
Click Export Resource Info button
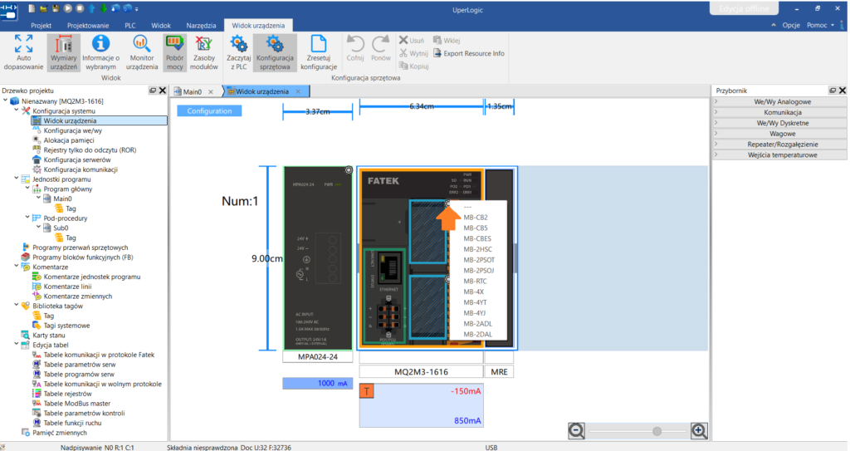469,53
